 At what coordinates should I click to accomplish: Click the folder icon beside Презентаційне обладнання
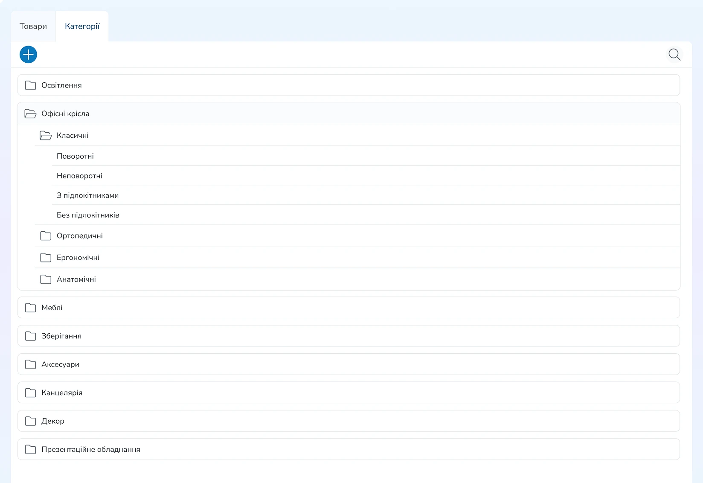30,449
